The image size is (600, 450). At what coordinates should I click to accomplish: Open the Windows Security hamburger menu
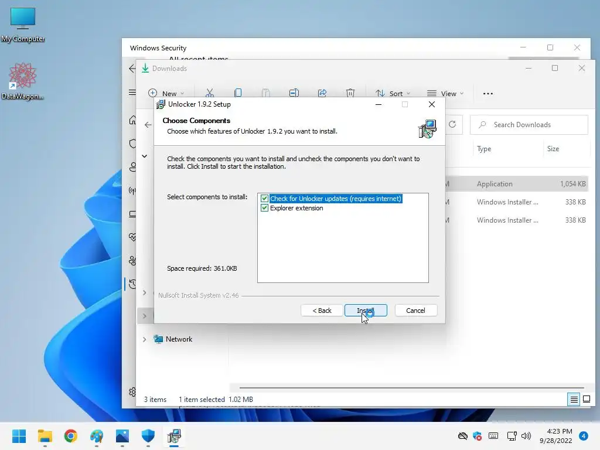pos(132,92)
